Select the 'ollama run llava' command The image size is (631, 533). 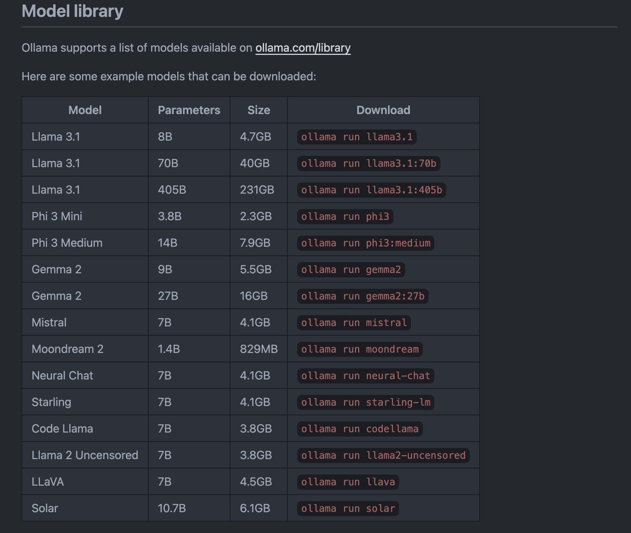348,482
